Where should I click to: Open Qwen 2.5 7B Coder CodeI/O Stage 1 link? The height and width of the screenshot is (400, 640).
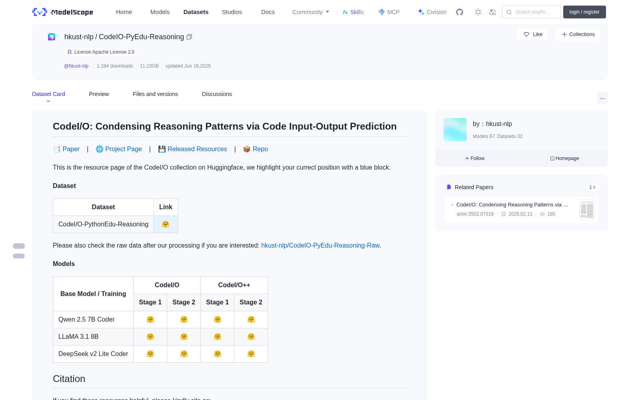pyautogui.click(x=150, y=320)
